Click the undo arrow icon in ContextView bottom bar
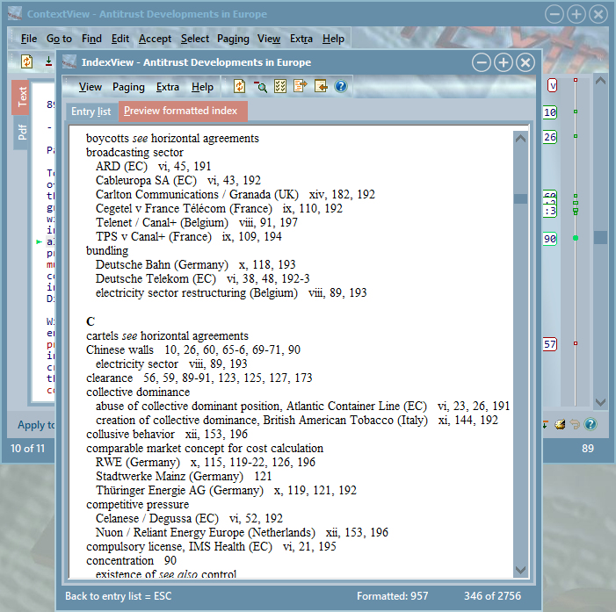The image size is (616, 612). click(575, 424)
